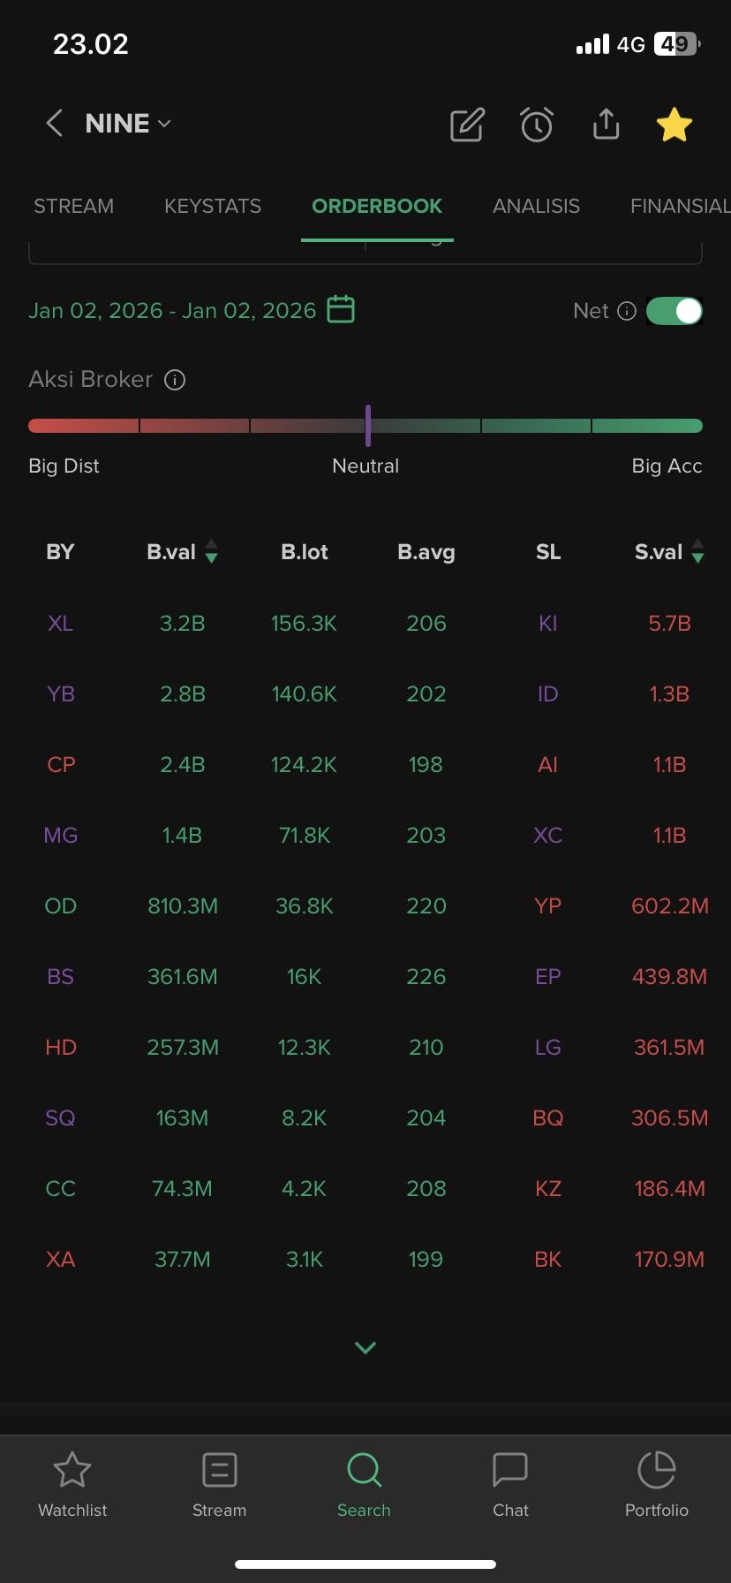
Task: Open the Watchlist tab in bottom bar
Action: tap(72, 1484)
